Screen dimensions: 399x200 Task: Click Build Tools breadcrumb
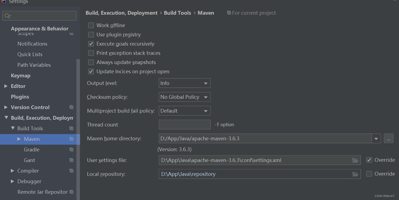[x=177, y=13]
